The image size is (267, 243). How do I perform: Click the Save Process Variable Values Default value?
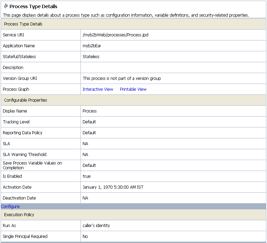coord(89,165)
